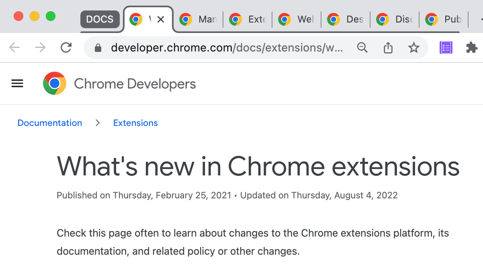Maximize window with green traffic light
483x272 pixels.
51,16
